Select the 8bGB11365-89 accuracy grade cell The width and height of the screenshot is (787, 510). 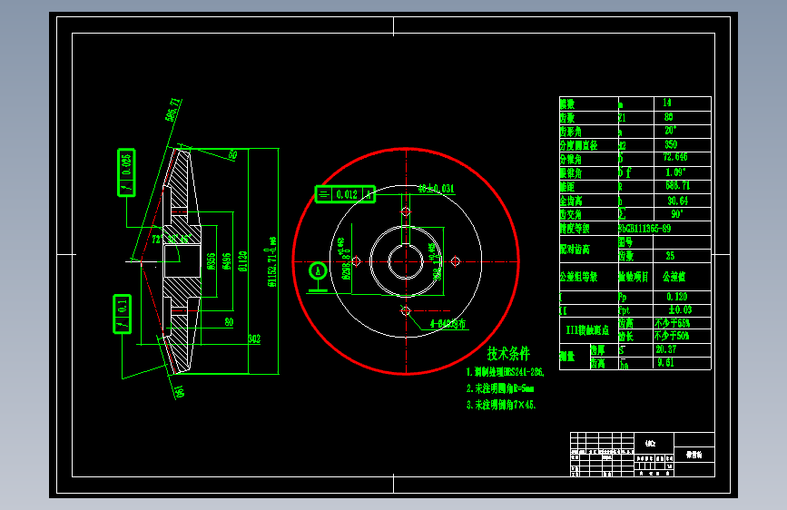coord(644,229)
